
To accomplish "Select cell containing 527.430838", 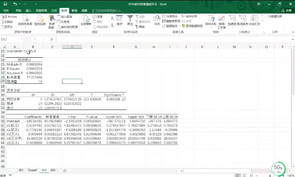I will (x=92, y=99).
